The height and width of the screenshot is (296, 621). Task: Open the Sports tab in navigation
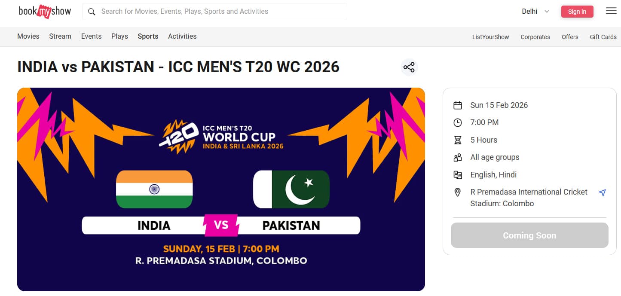pos(147,36)
